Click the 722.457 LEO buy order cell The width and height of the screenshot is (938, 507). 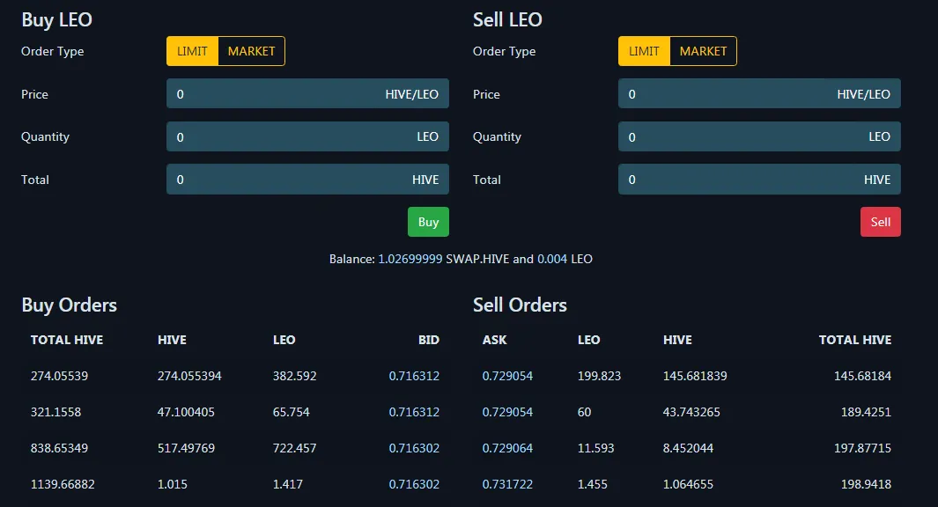click(x=294, y=448)
